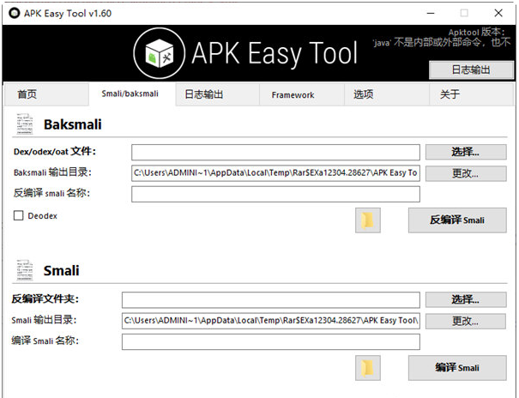Click the Smali 输出目录 path field
This screenshot has width=519, height=398.
(271, 321)
